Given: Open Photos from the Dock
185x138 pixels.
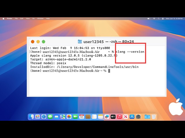Looking at the screenshot, I should pos(69,117).
